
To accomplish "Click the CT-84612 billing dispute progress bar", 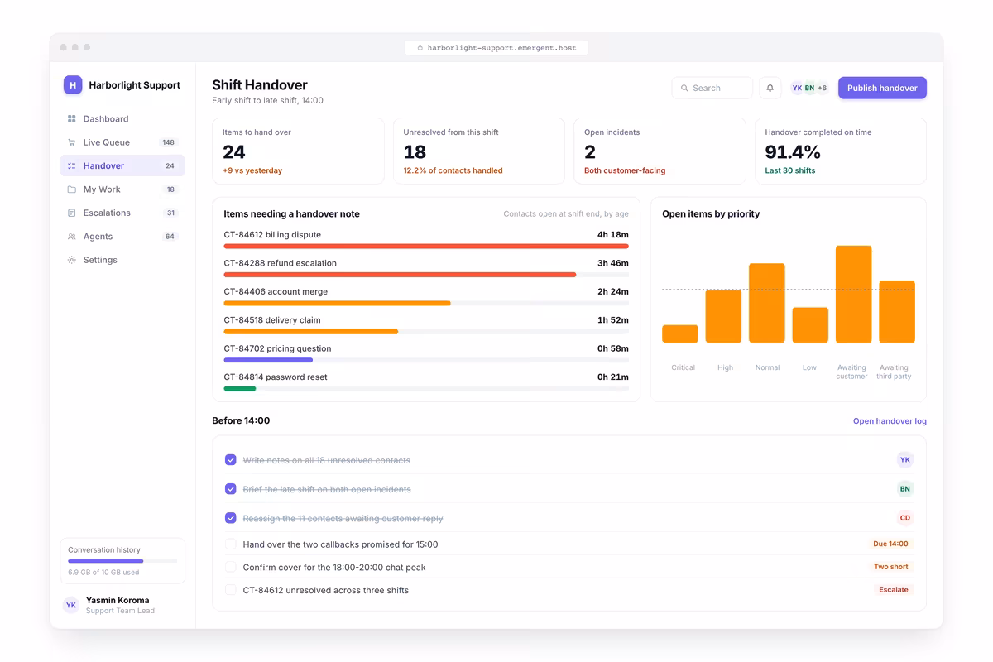I will click(426, 247).
